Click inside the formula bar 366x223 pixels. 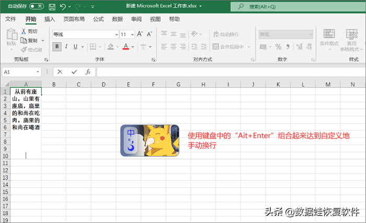pos(231,72)
